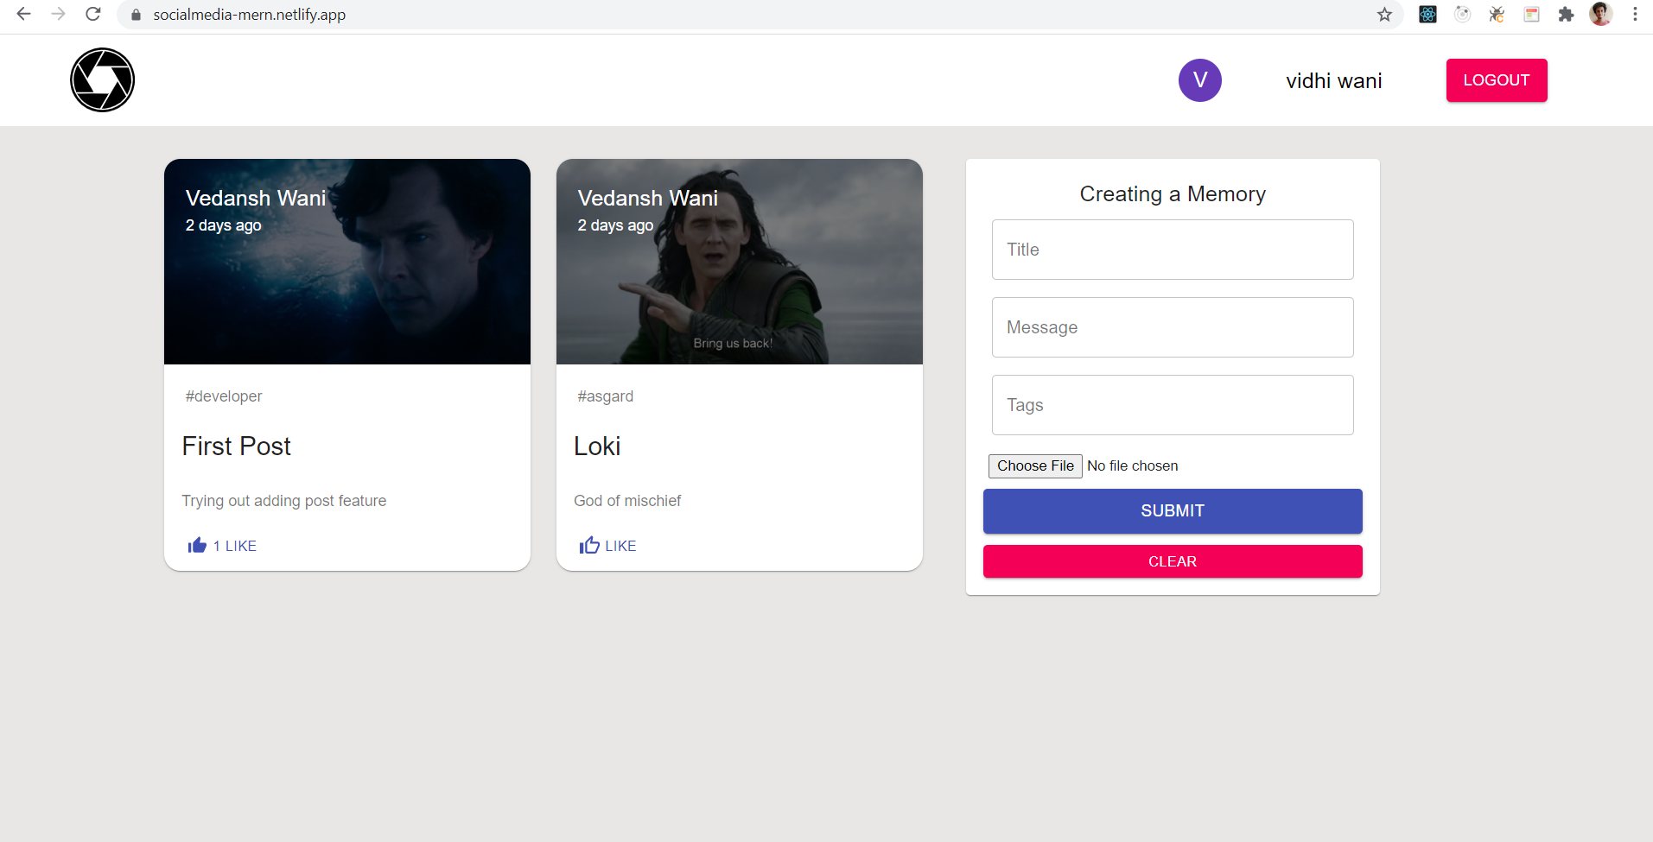
Task: Click the camera aperture app logo
Action: [x=102, y=79]
